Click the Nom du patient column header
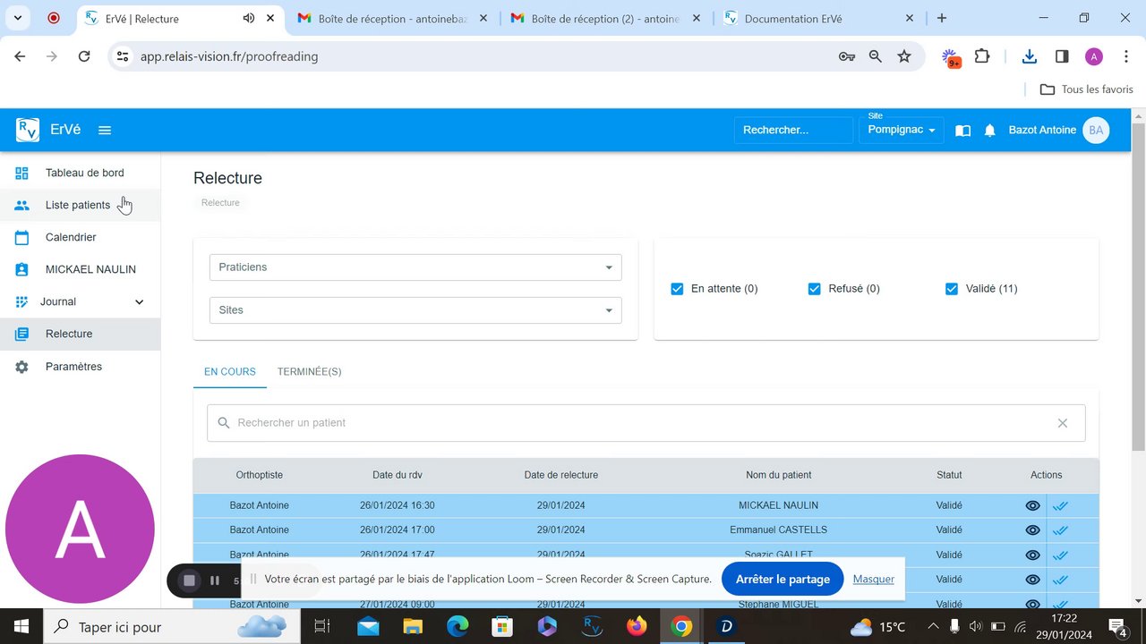This screenshot has height=644, width=1146. tap(779, 475)
